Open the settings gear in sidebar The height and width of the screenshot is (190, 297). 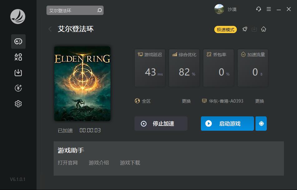pyautogui.click(x=18, y=104)
